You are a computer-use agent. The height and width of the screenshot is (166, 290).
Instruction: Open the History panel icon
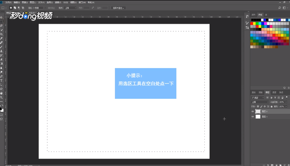click(x=247, y=16)
